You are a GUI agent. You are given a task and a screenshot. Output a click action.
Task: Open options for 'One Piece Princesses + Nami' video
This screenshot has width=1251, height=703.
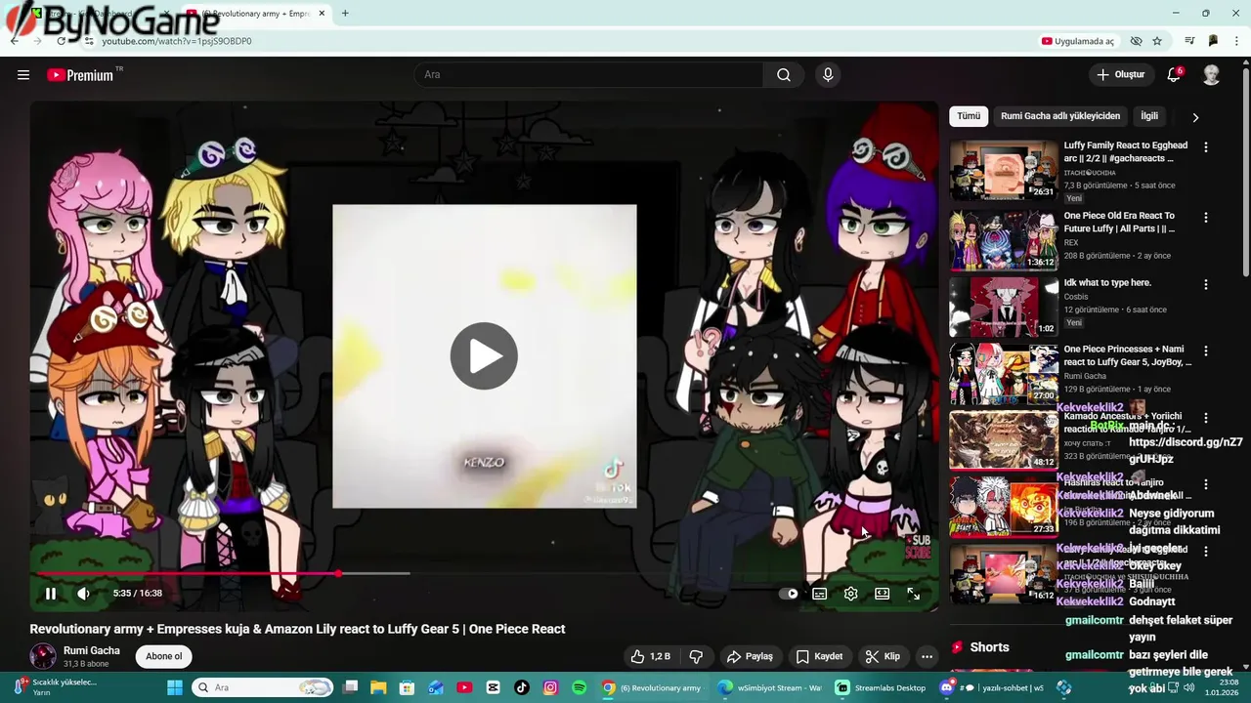pyautogui.click(x=1205, y=351)
